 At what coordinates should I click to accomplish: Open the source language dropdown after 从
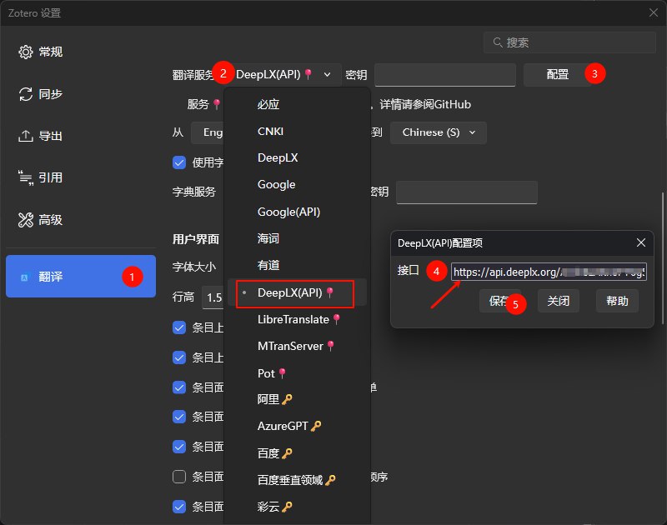pyautogui.click(x=208, y=132)
